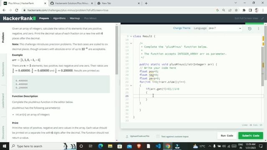Exit full screen view
The width and height of the screenshot is (267, 150).
tap(249, 18)
